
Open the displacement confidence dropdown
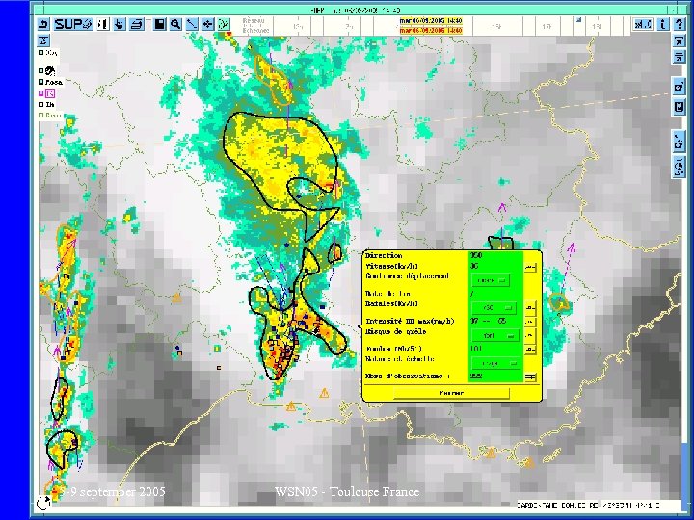(491, 280)
